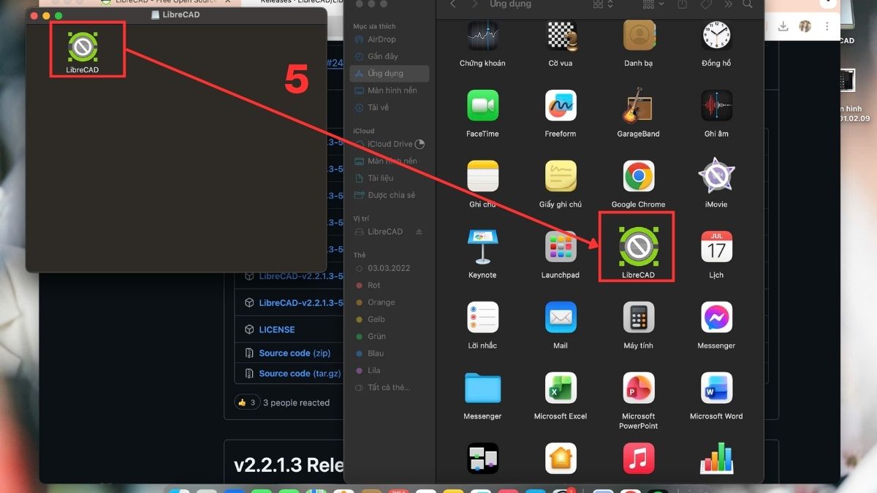
Task: Select the Home app icon in bottom row
Action: (561, 458)
